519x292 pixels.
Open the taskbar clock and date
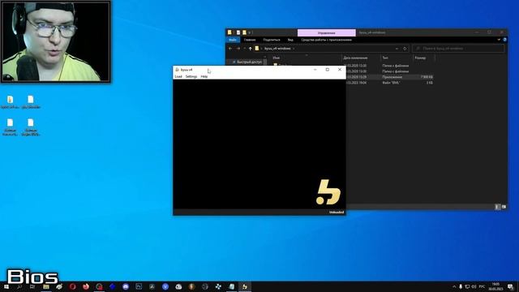495,286
